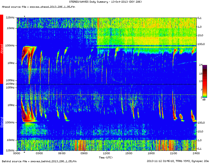The height and width of the screenshot is (163, 211).
Task: Click the plot title STEREO/WAVES Daily Summary
Action: (x=105, y=2)
